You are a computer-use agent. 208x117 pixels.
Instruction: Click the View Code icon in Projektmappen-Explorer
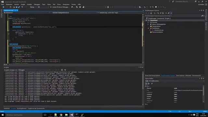(x=166, y=13)
